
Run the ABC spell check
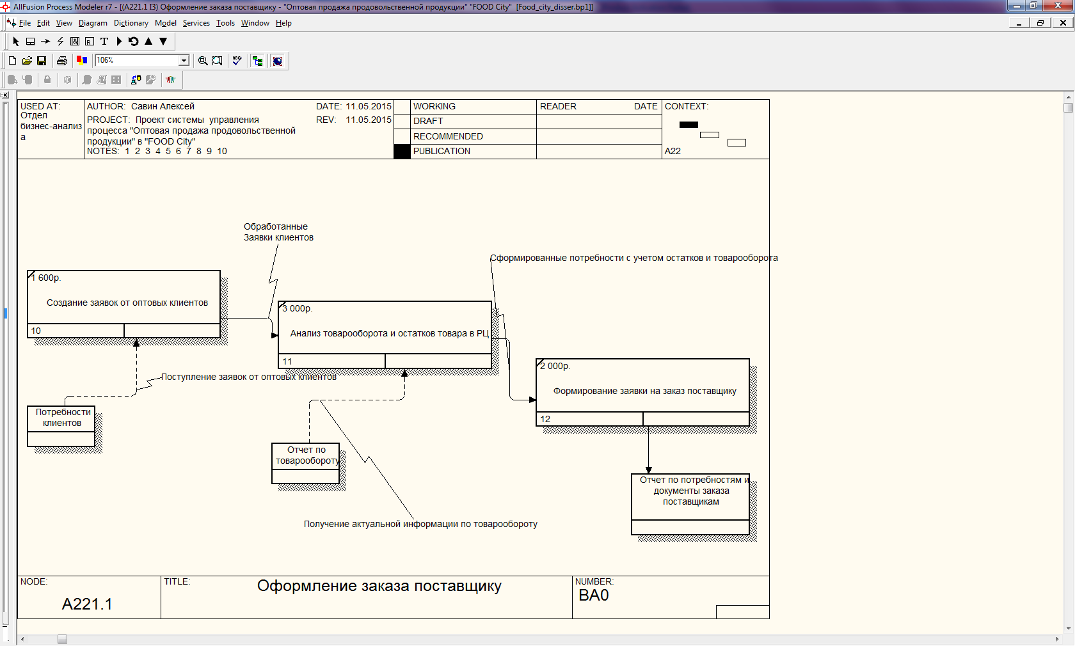237,61
